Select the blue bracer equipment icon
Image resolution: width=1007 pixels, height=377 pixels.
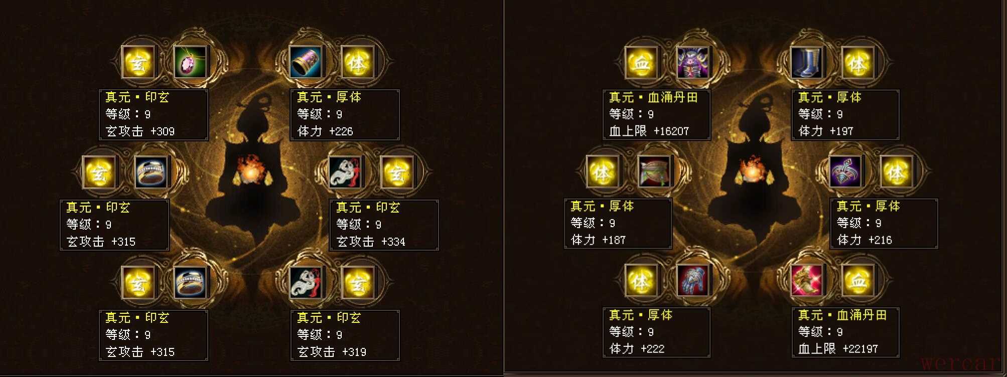(306, 62)
